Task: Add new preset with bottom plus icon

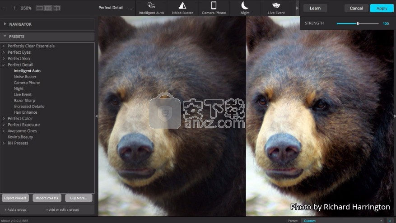Action: 390,221
